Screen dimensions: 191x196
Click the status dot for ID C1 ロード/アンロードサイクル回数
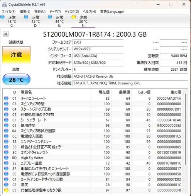pyautogui.click(x=6, y=179)
